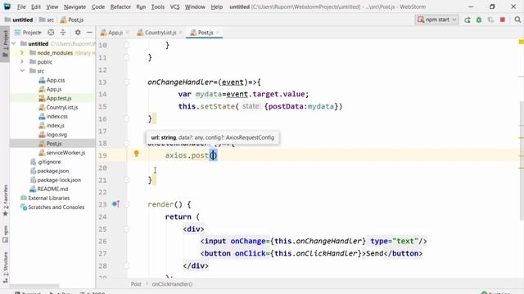Click the debug bug icon

(x=479, y=20)
